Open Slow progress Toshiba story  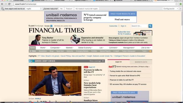(128, 38)
